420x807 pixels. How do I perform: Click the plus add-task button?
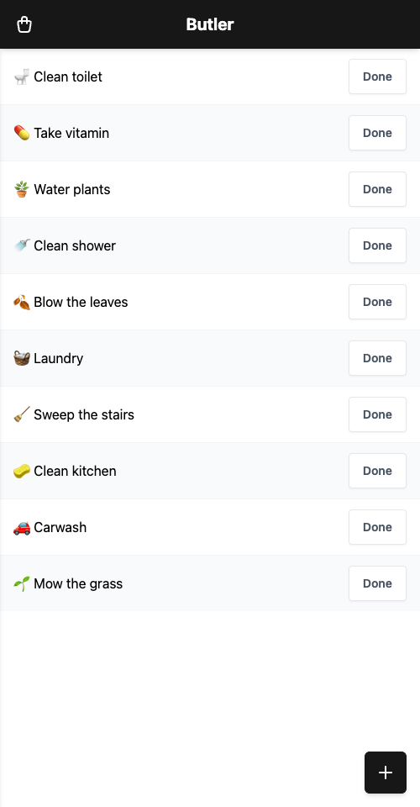386,773
